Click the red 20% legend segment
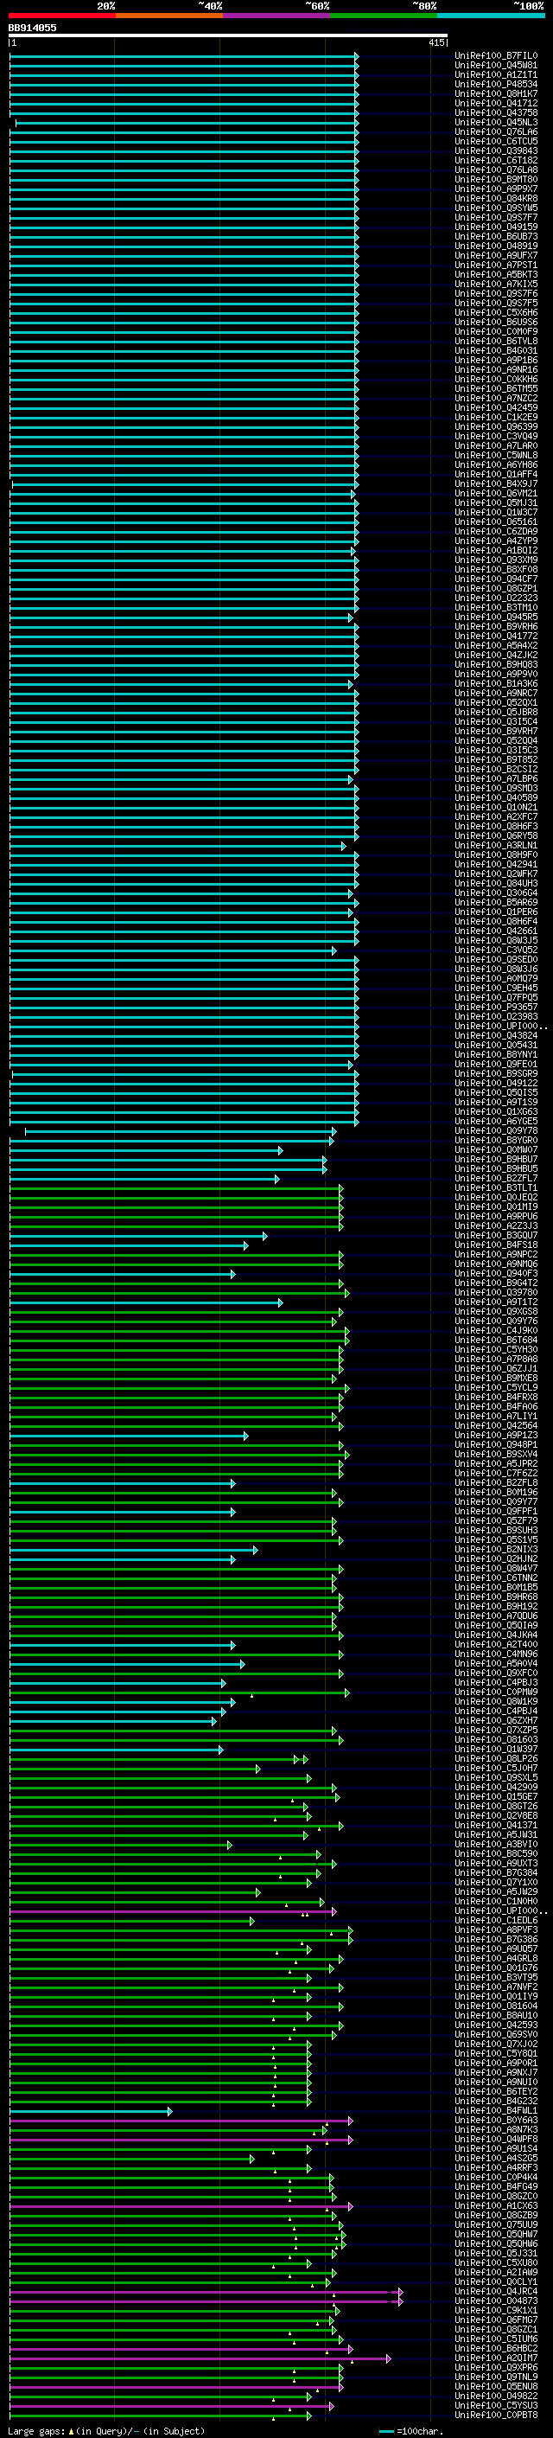Viewport: 553px width, 2438px height. point(61,16)
